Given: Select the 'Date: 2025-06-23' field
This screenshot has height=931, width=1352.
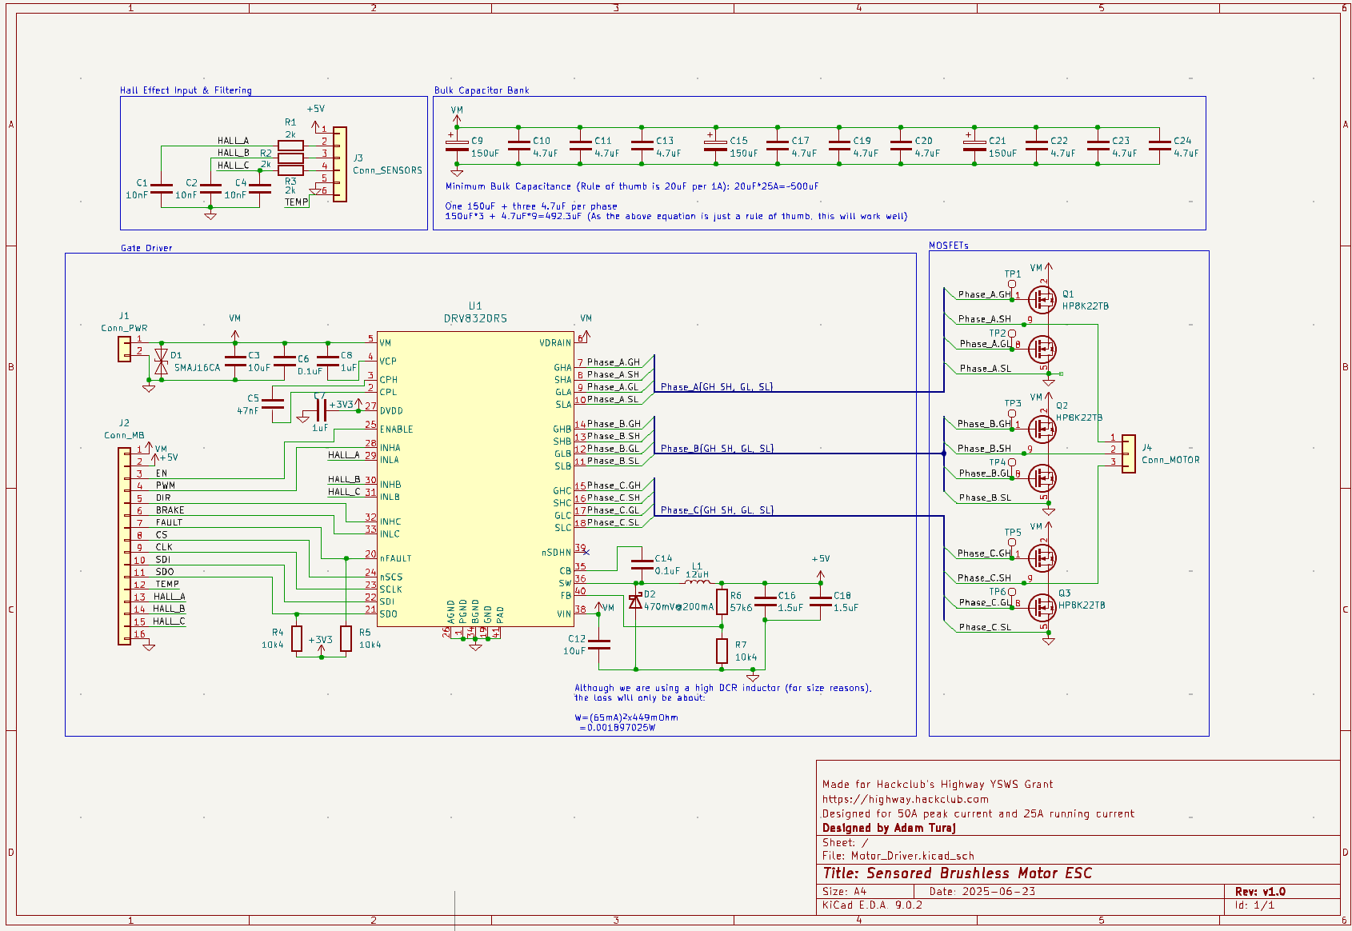Looking at the screenshot, I should [982, 892].
